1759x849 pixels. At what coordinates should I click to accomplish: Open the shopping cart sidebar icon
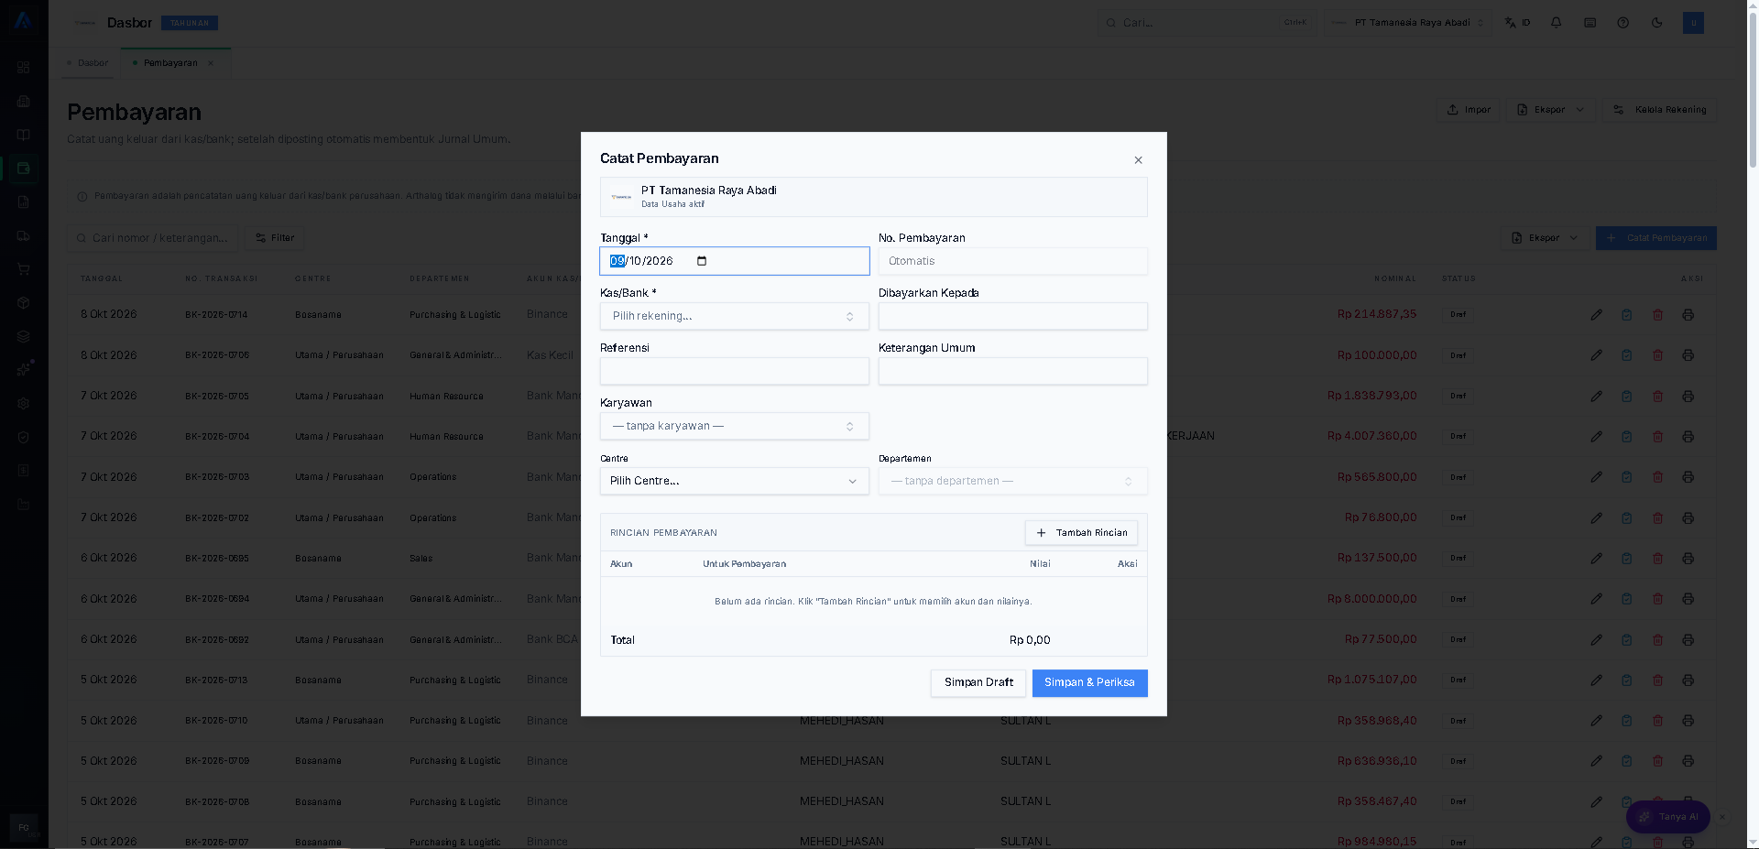(x=24, y=269)
